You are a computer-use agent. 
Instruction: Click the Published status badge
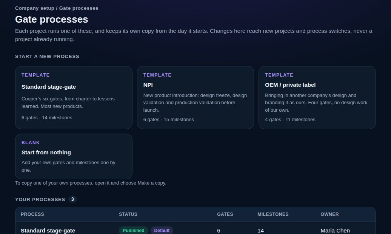pos(133,231)
